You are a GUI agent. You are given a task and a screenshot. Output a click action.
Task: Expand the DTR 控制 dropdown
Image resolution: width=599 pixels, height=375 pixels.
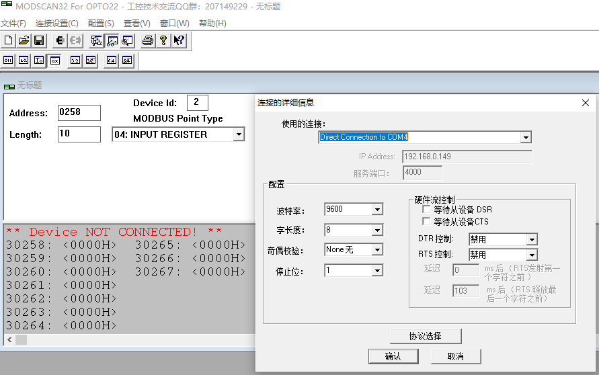tap(532, 240)
